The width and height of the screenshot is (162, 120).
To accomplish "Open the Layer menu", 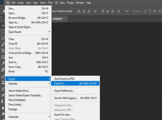I will click(28, 3).
